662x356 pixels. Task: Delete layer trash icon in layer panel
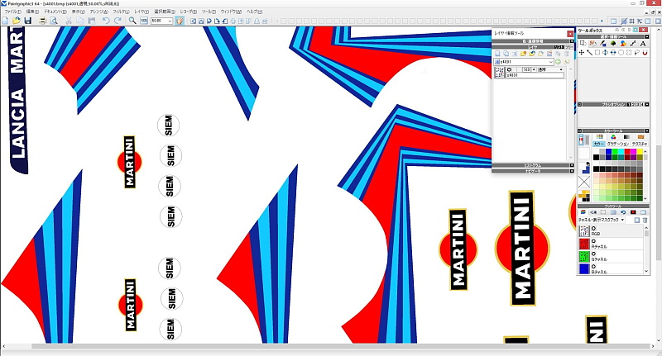567,54
